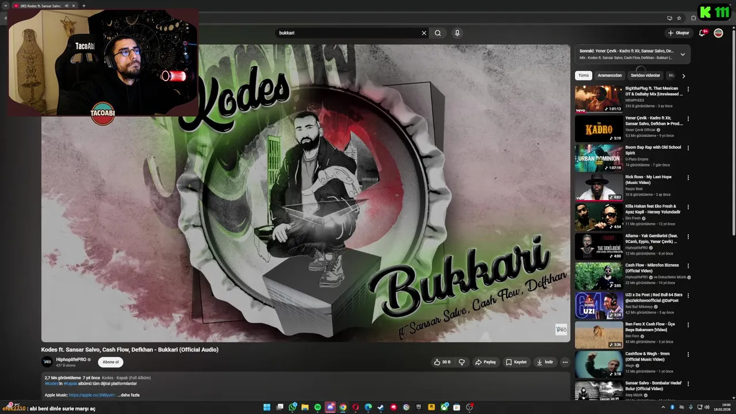Viewport: 736px width, 414px height.
Task: Open taskbar volume speaker icon
Action: point(707,407)
